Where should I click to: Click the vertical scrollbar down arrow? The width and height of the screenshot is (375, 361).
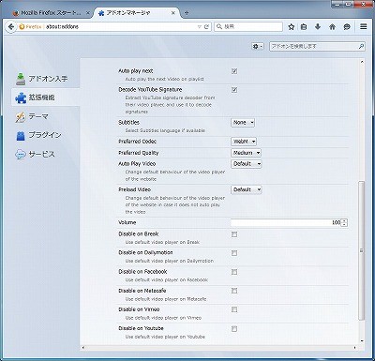[362, 341]
